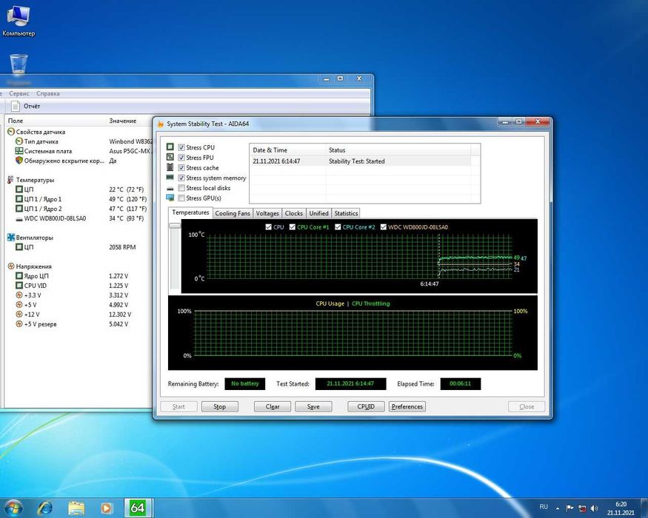
Task: Open the Clocks tab
Action: click(x=294, y=213)
